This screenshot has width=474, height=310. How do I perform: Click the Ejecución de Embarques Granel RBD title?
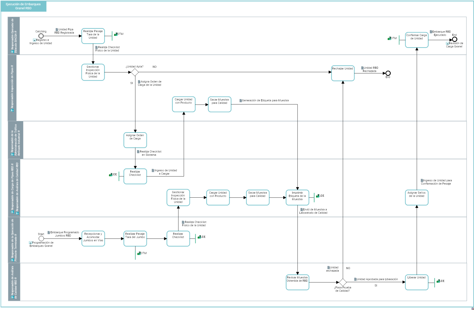tap(23, 6)
